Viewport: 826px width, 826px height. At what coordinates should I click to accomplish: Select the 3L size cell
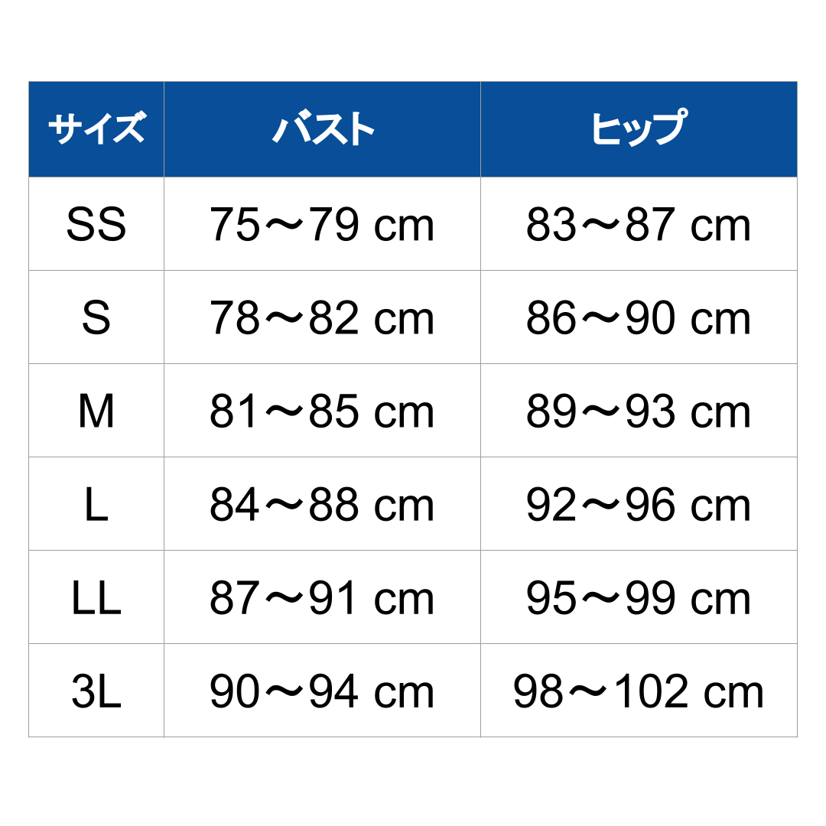(96, 691)
